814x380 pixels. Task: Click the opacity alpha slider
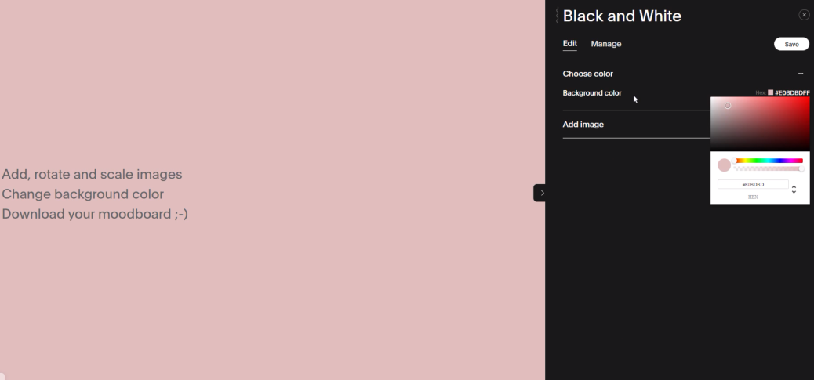coord(769,168)
